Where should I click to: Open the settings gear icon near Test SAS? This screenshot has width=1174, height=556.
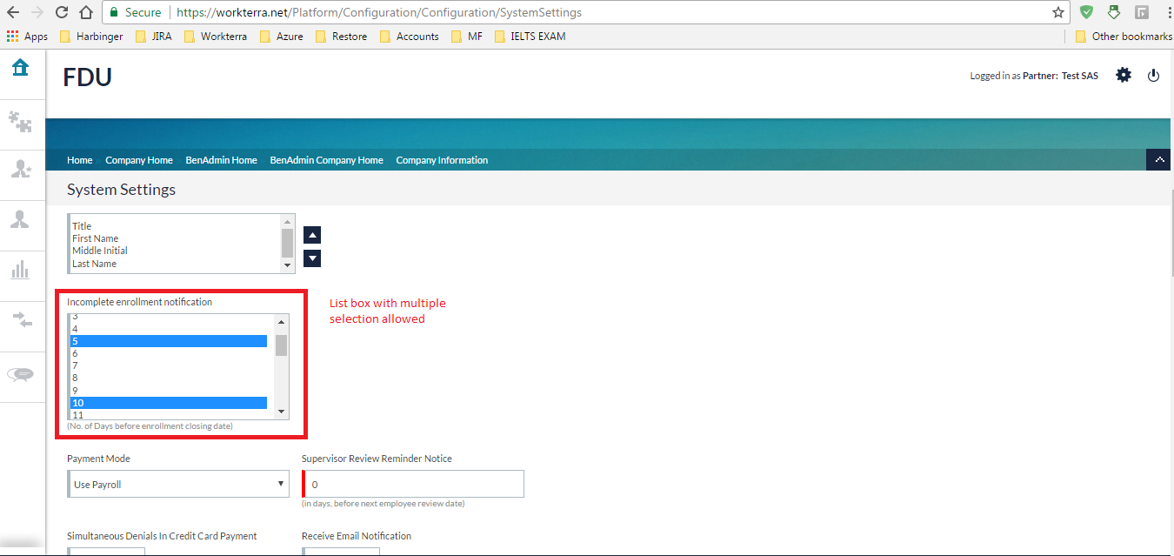(x=1123, y=75)
